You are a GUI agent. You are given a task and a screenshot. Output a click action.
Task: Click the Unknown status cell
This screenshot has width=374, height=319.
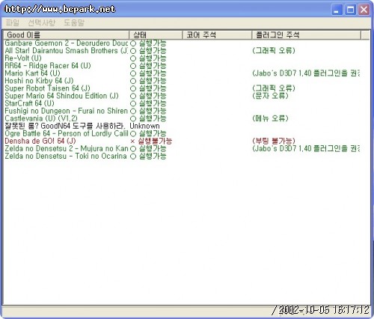click(x=144, y=126)
